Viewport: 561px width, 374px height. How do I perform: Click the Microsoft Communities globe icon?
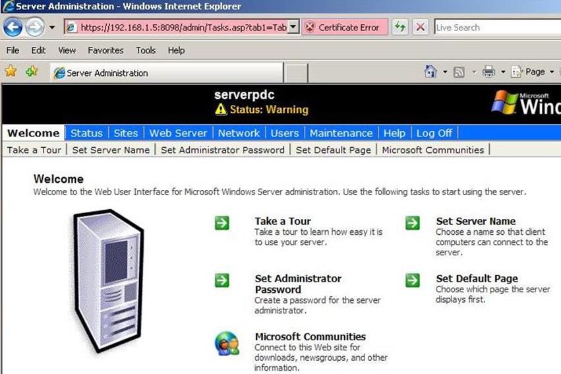227,344
